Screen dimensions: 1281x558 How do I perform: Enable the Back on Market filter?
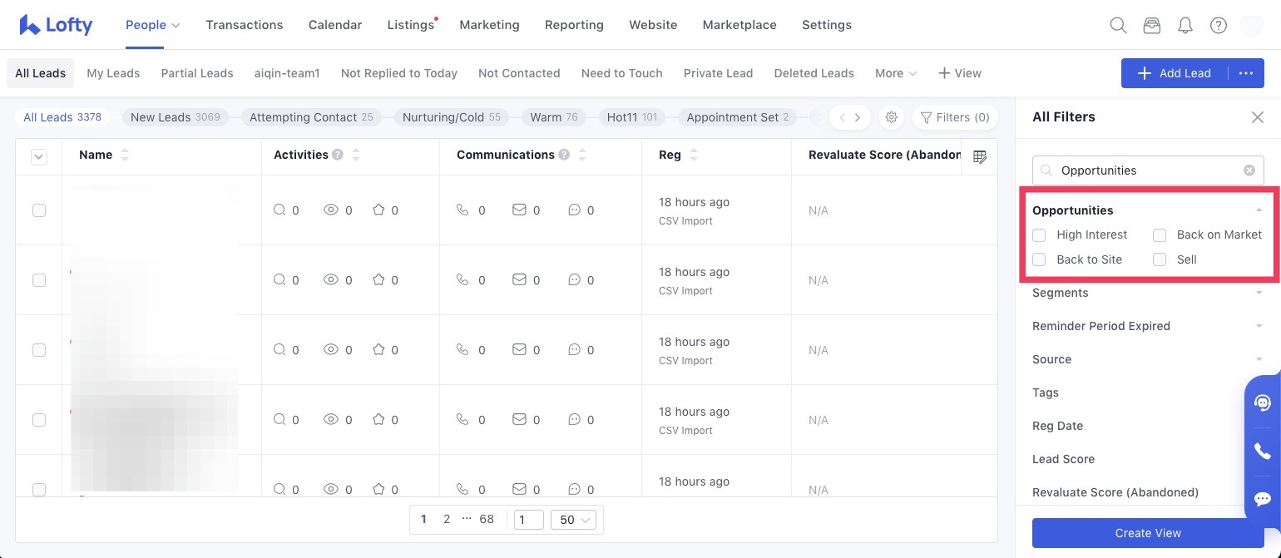pos(1160,235)
